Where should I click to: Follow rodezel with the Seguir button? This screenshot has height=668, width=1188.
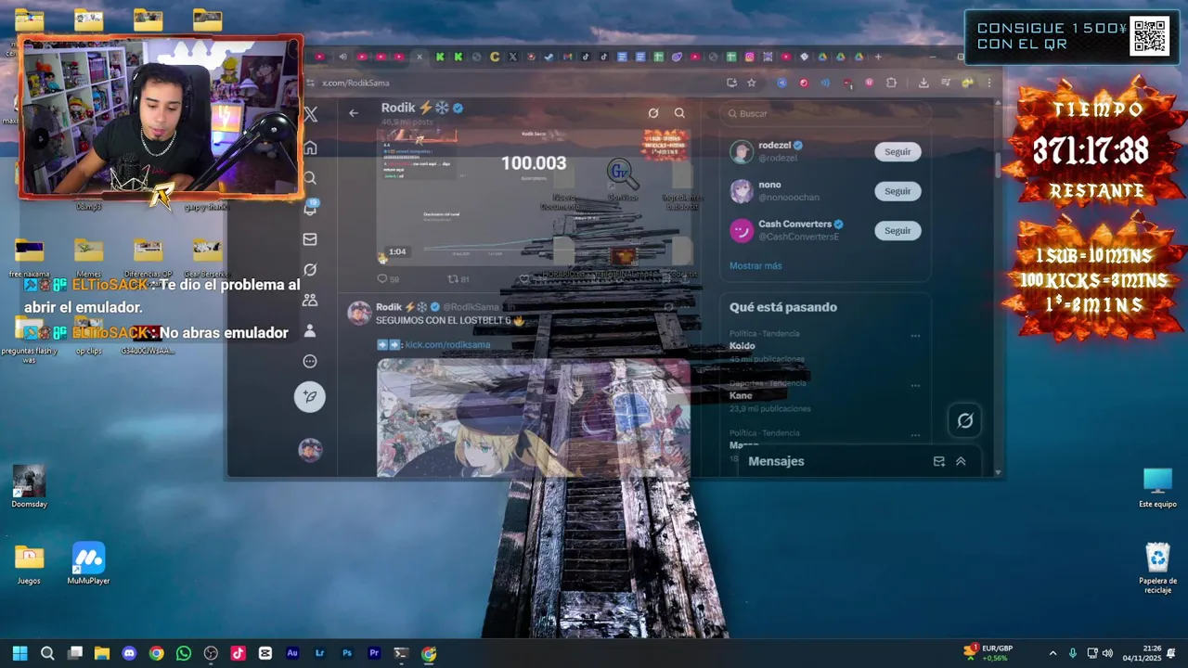point(897,152)
